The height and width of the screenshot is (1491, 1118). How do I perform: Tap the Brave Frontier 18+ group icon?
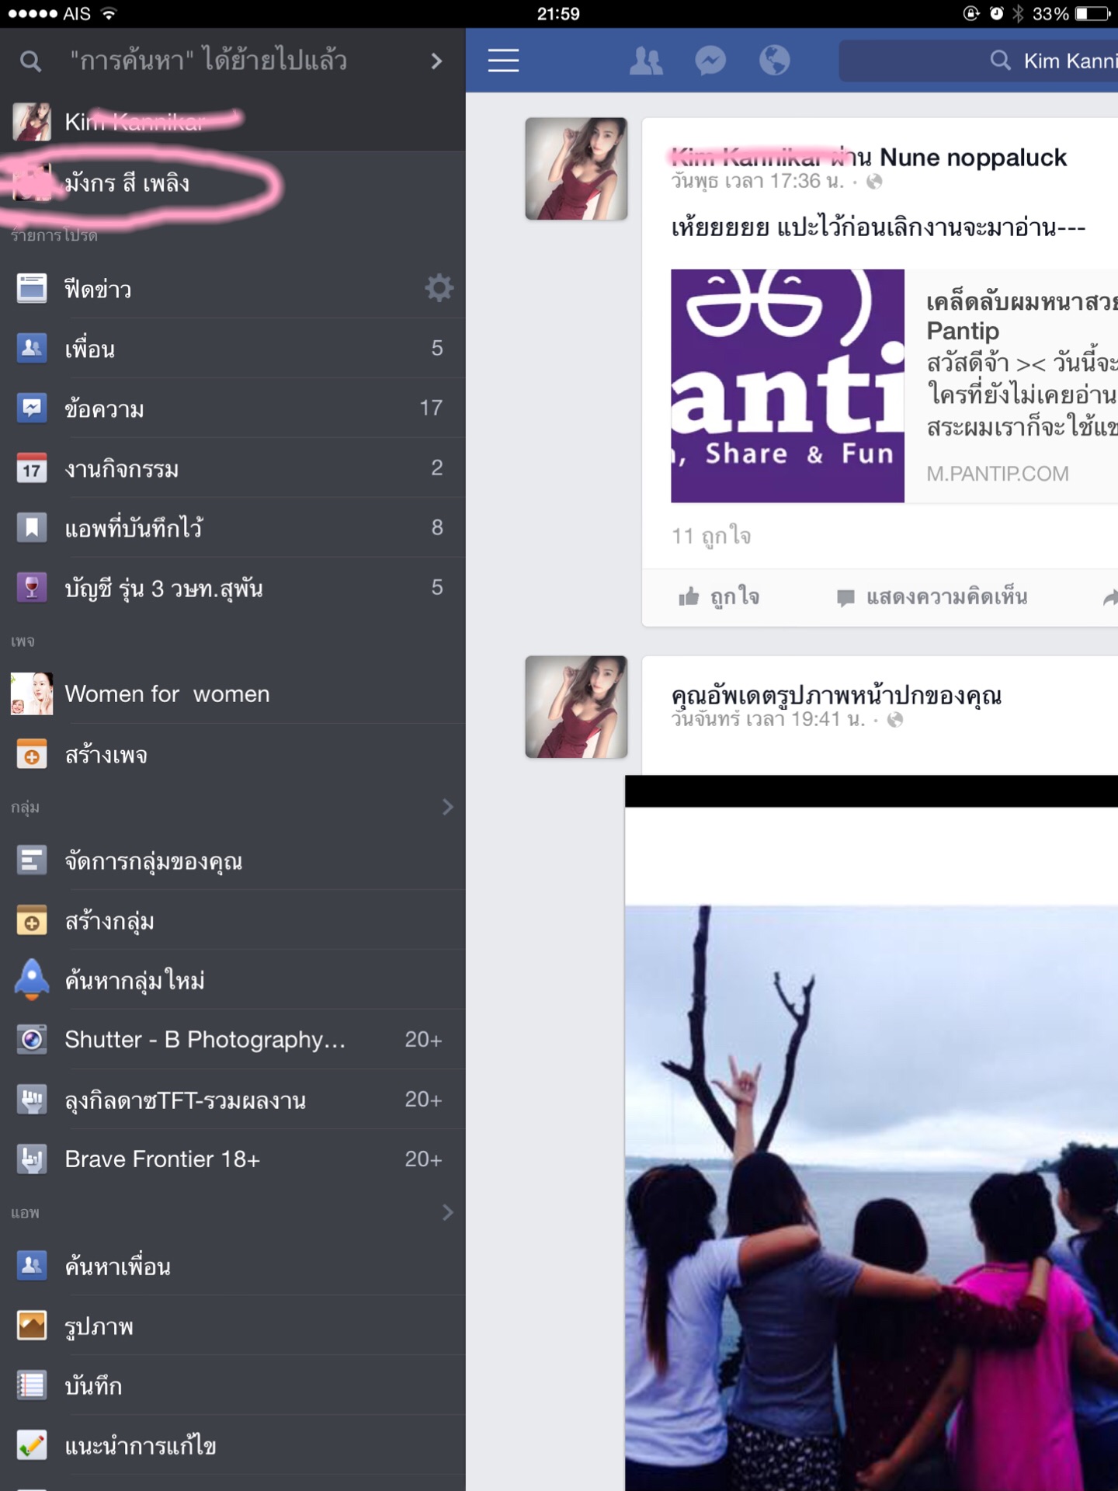click(32, 1159)
